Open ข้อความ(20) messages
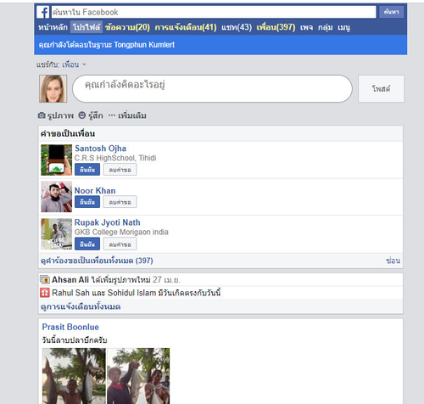Screen dimensions: 424x404 pos(127,27)
